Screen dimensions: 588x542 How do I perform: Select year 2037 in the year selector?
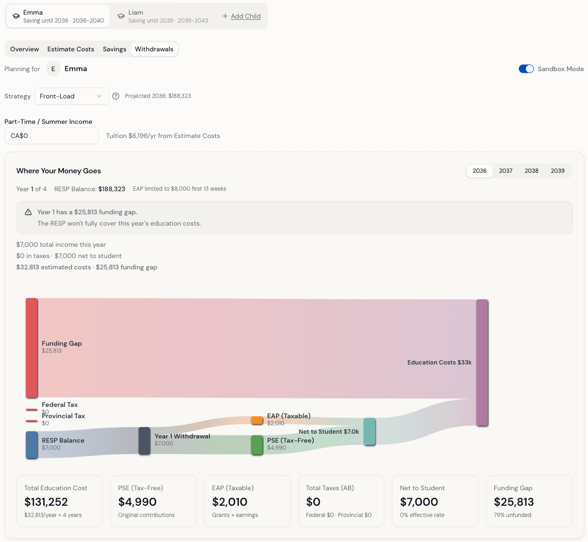(x=505, y=170)
